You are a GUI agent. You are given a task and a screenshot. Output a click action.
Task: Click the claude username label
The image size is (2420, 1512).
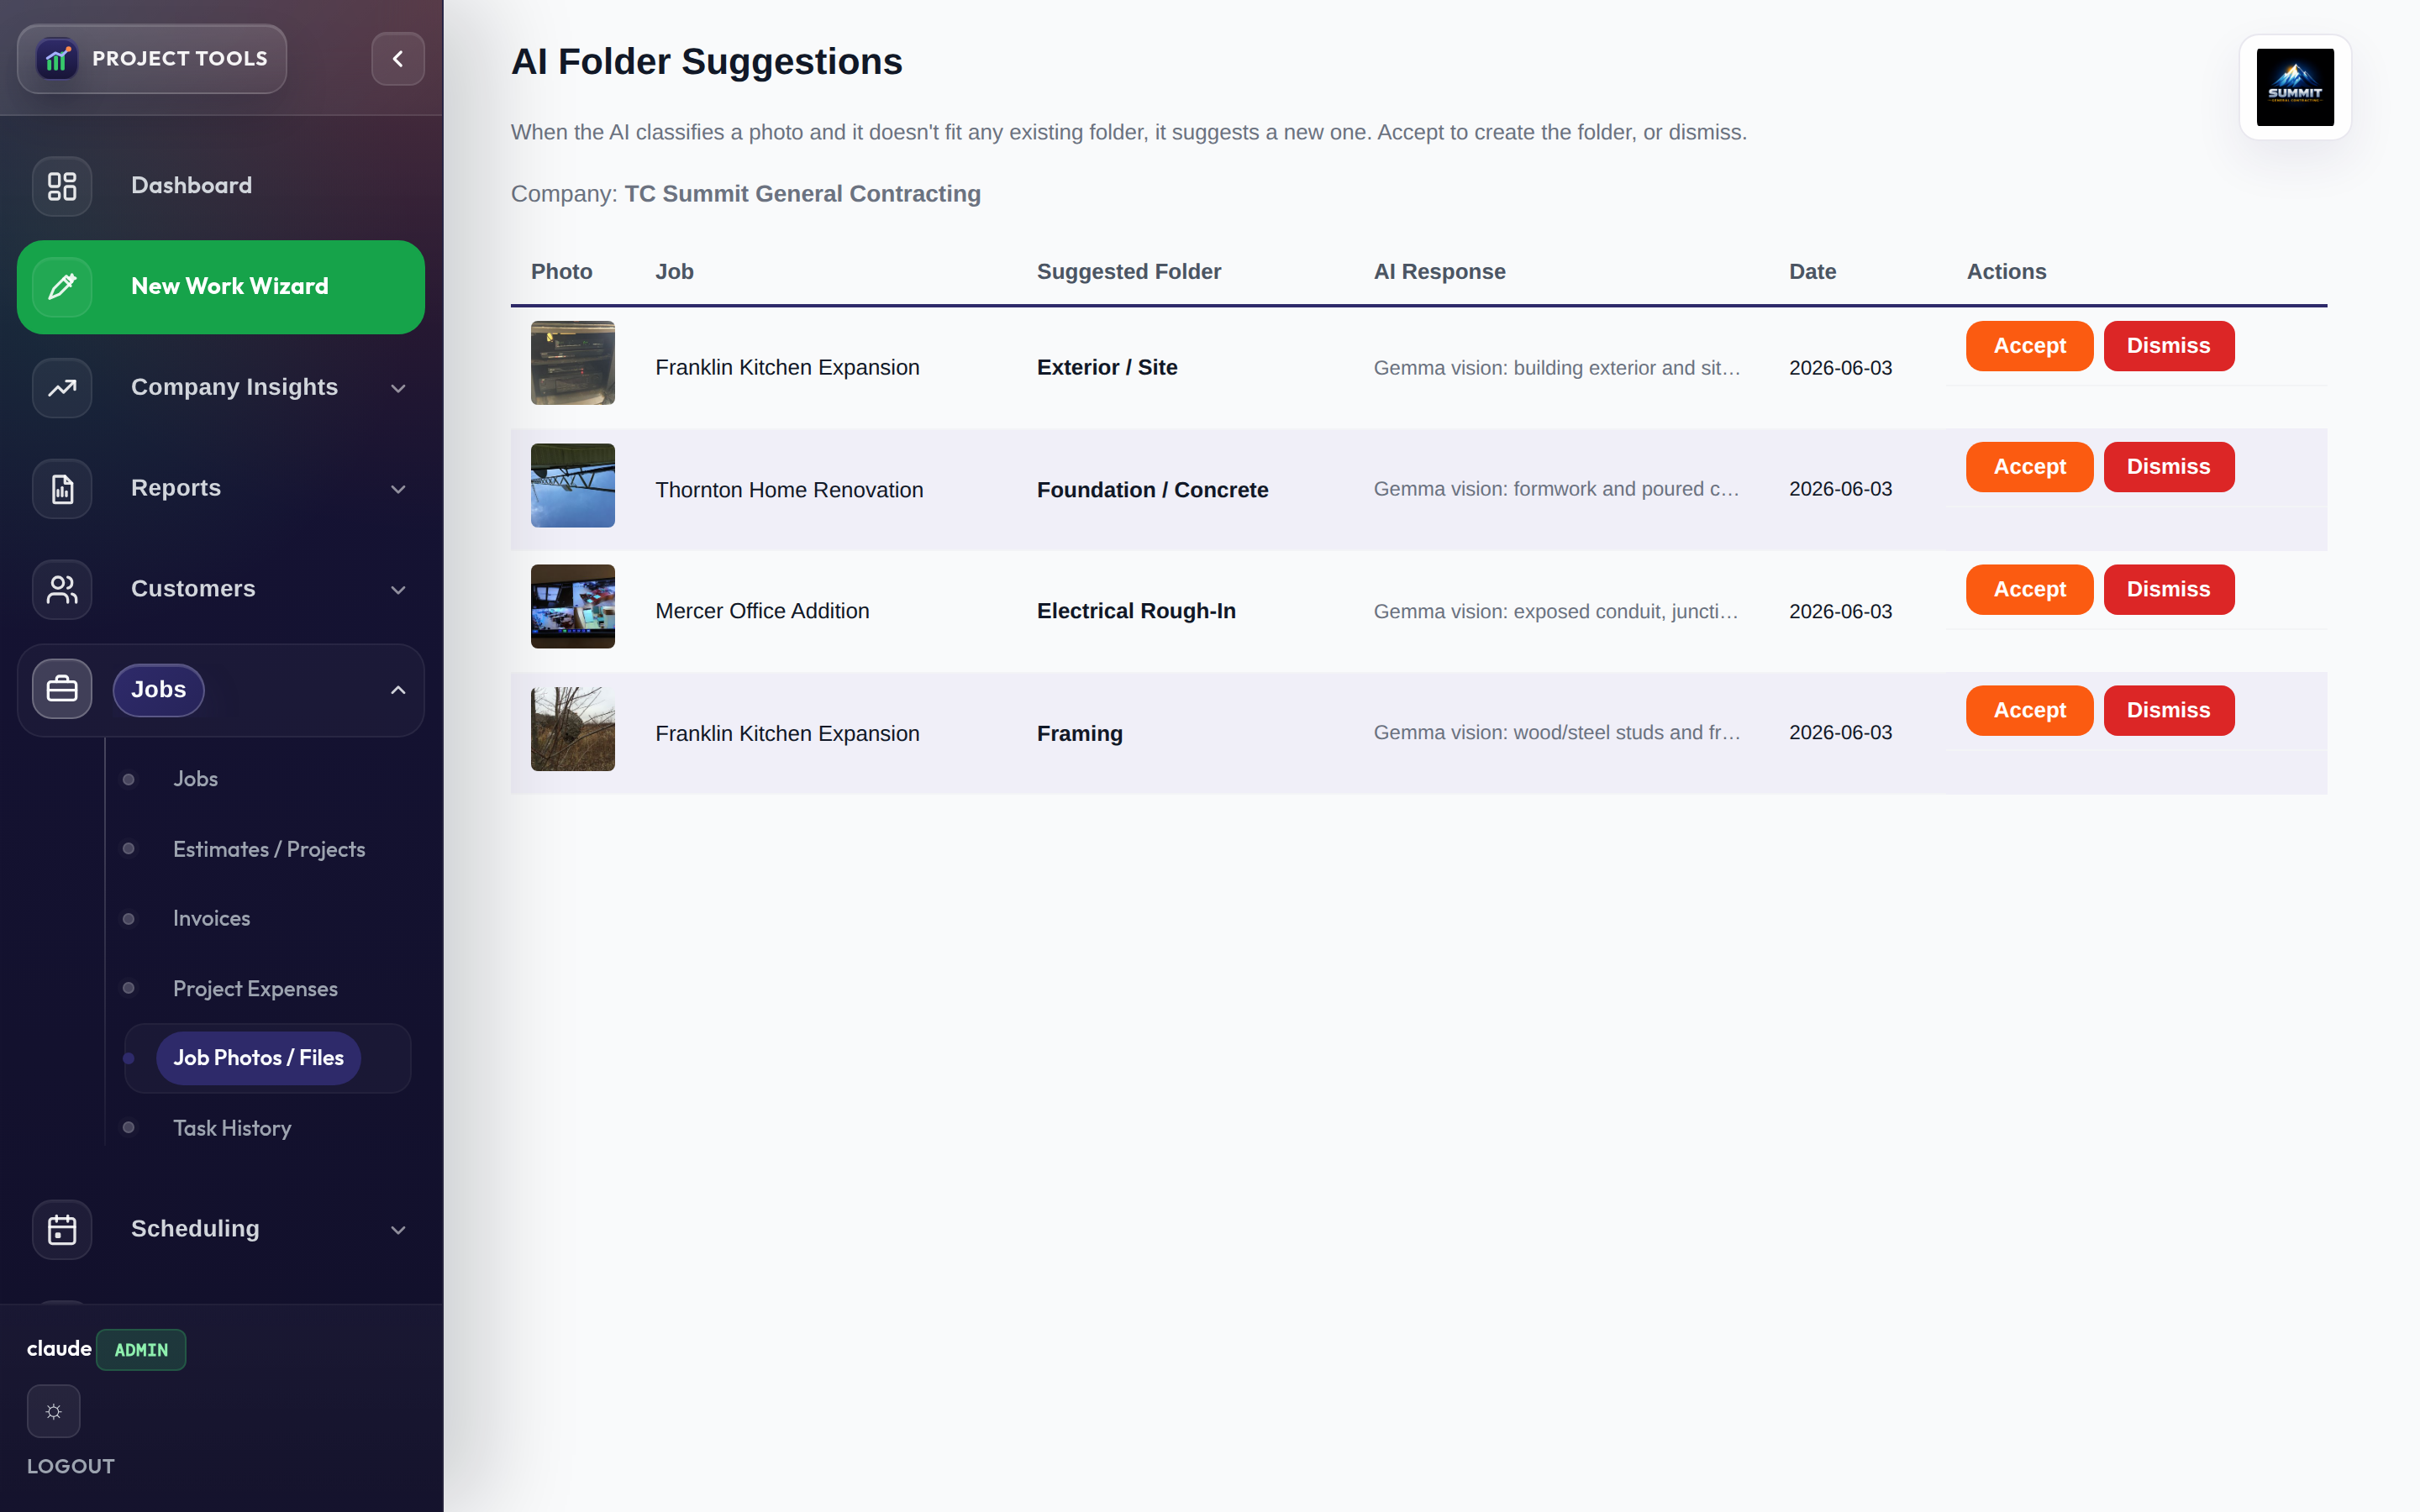(x=59, y=1349)
